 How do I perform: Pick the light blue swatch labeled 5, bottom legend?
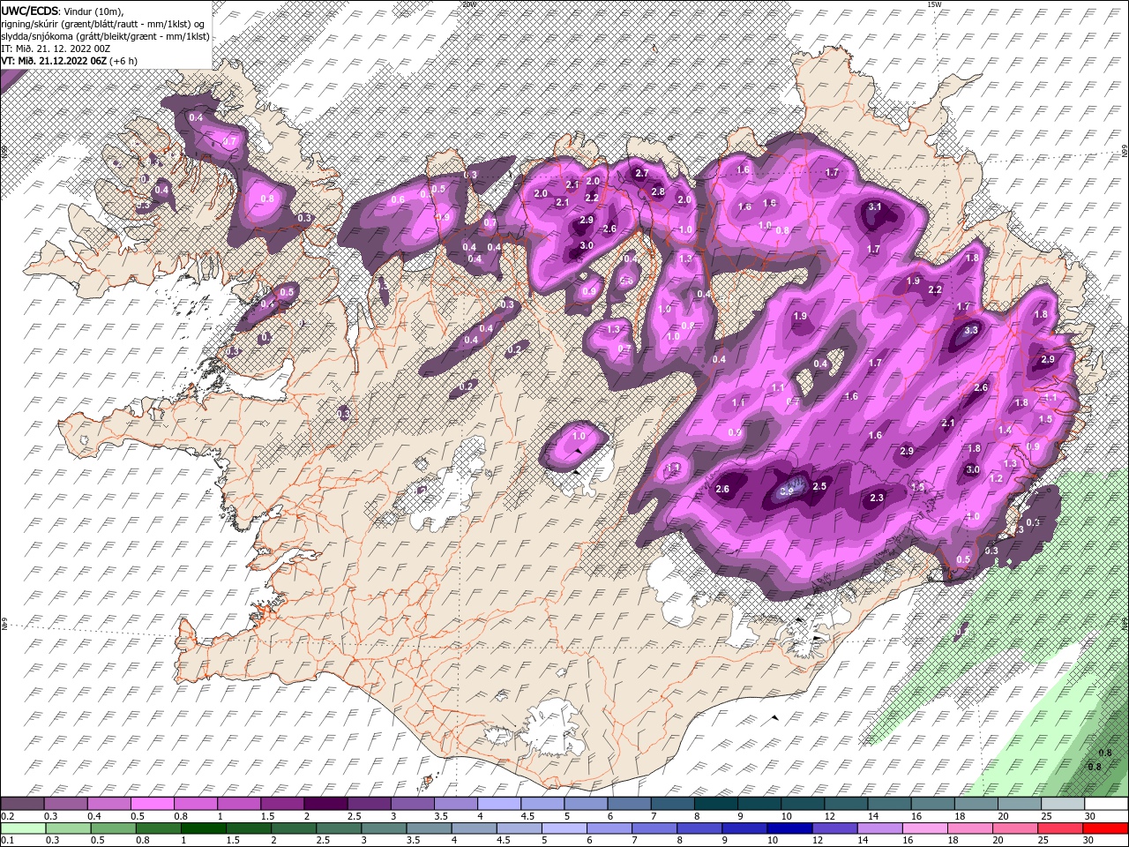[563, 828]
